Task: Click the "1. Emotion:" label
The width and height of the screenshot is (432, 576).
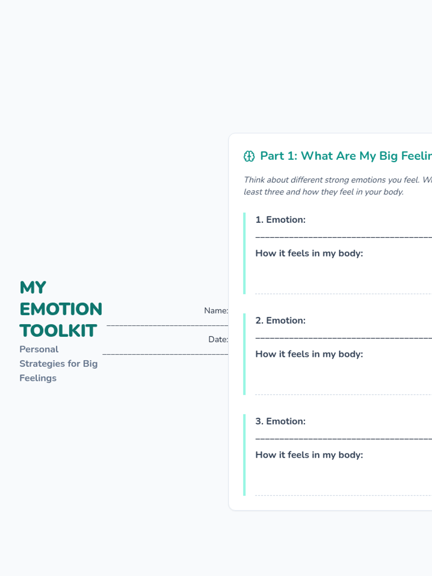Action: click(280, 220)
